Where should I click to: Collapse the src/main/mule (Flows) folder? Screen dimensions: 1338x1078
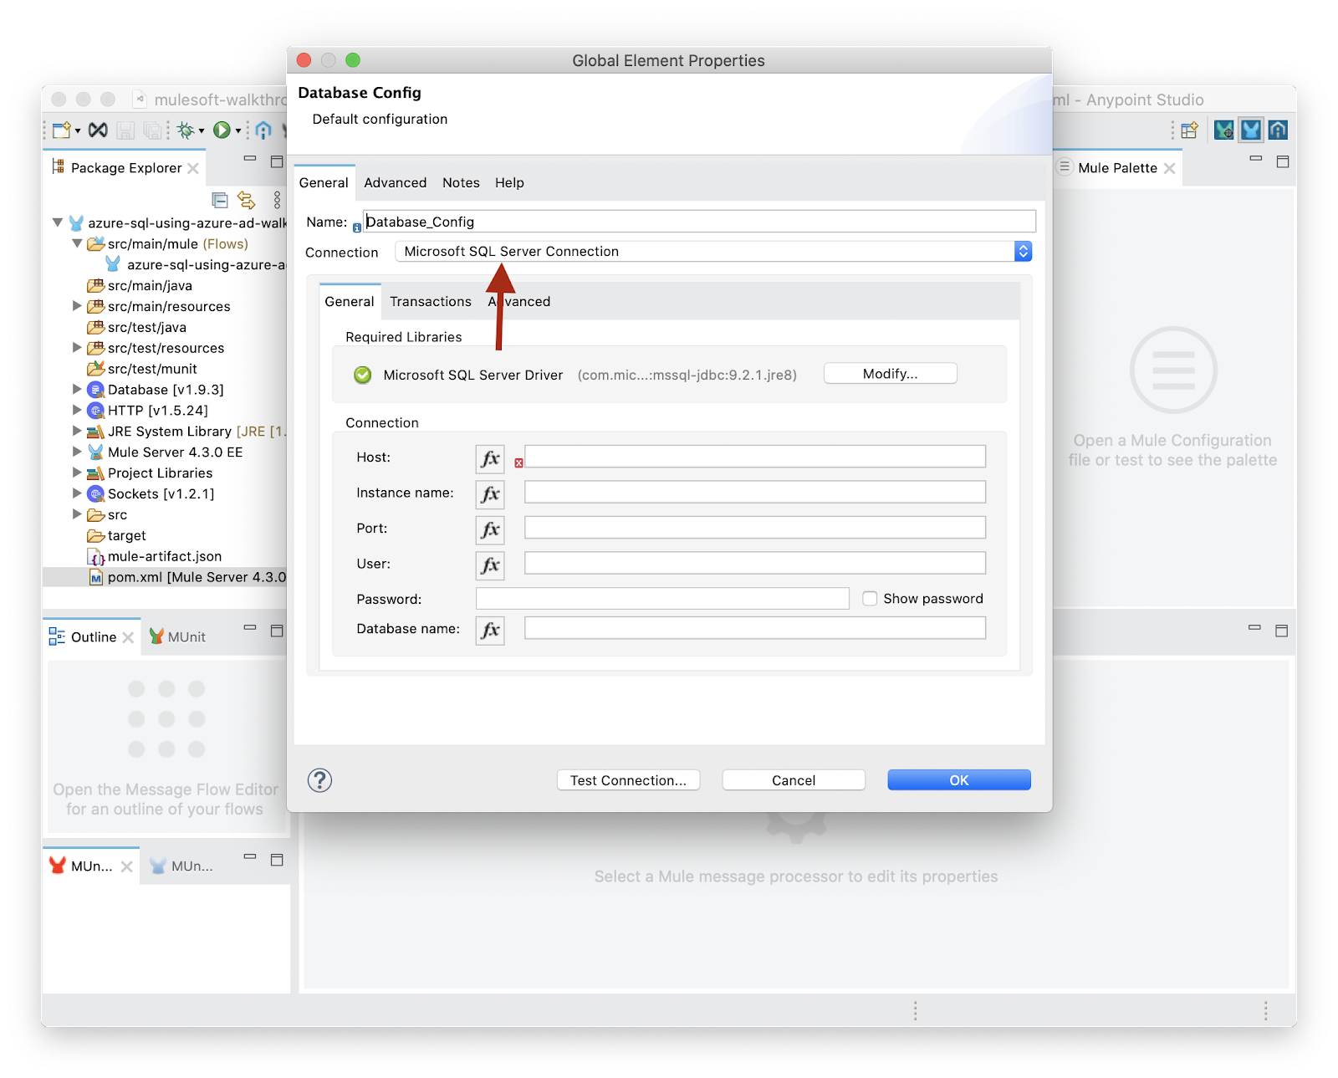point(77,244)
